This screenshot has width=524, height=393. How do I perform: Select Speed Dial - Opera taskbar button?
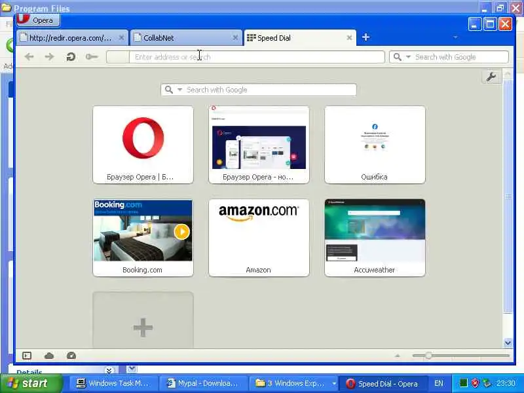coord(383,384)
